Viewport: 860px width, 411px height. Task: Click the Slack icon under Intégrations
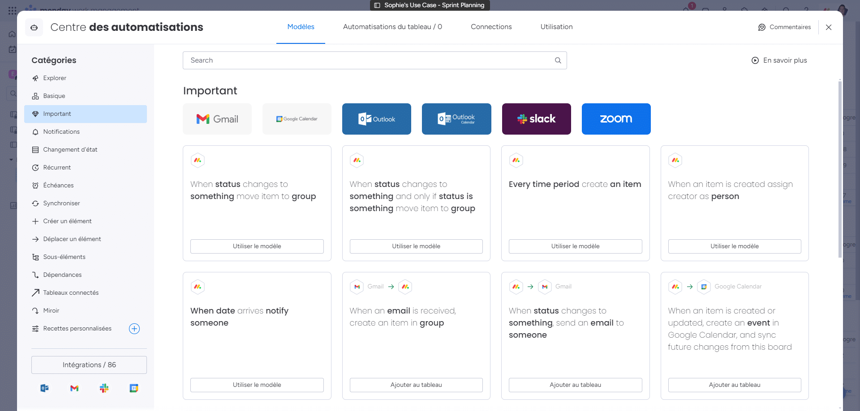tap(104, 388)
